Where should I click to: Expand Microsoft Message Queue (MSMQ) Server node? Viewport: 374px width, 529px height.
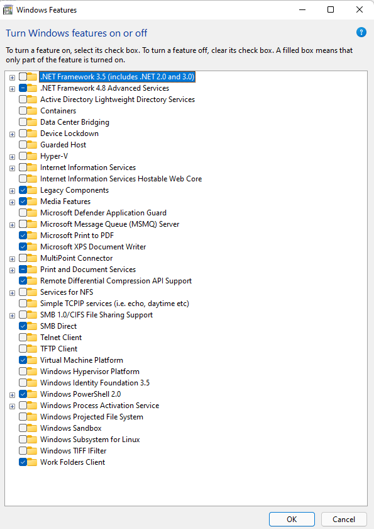point(12,225)
